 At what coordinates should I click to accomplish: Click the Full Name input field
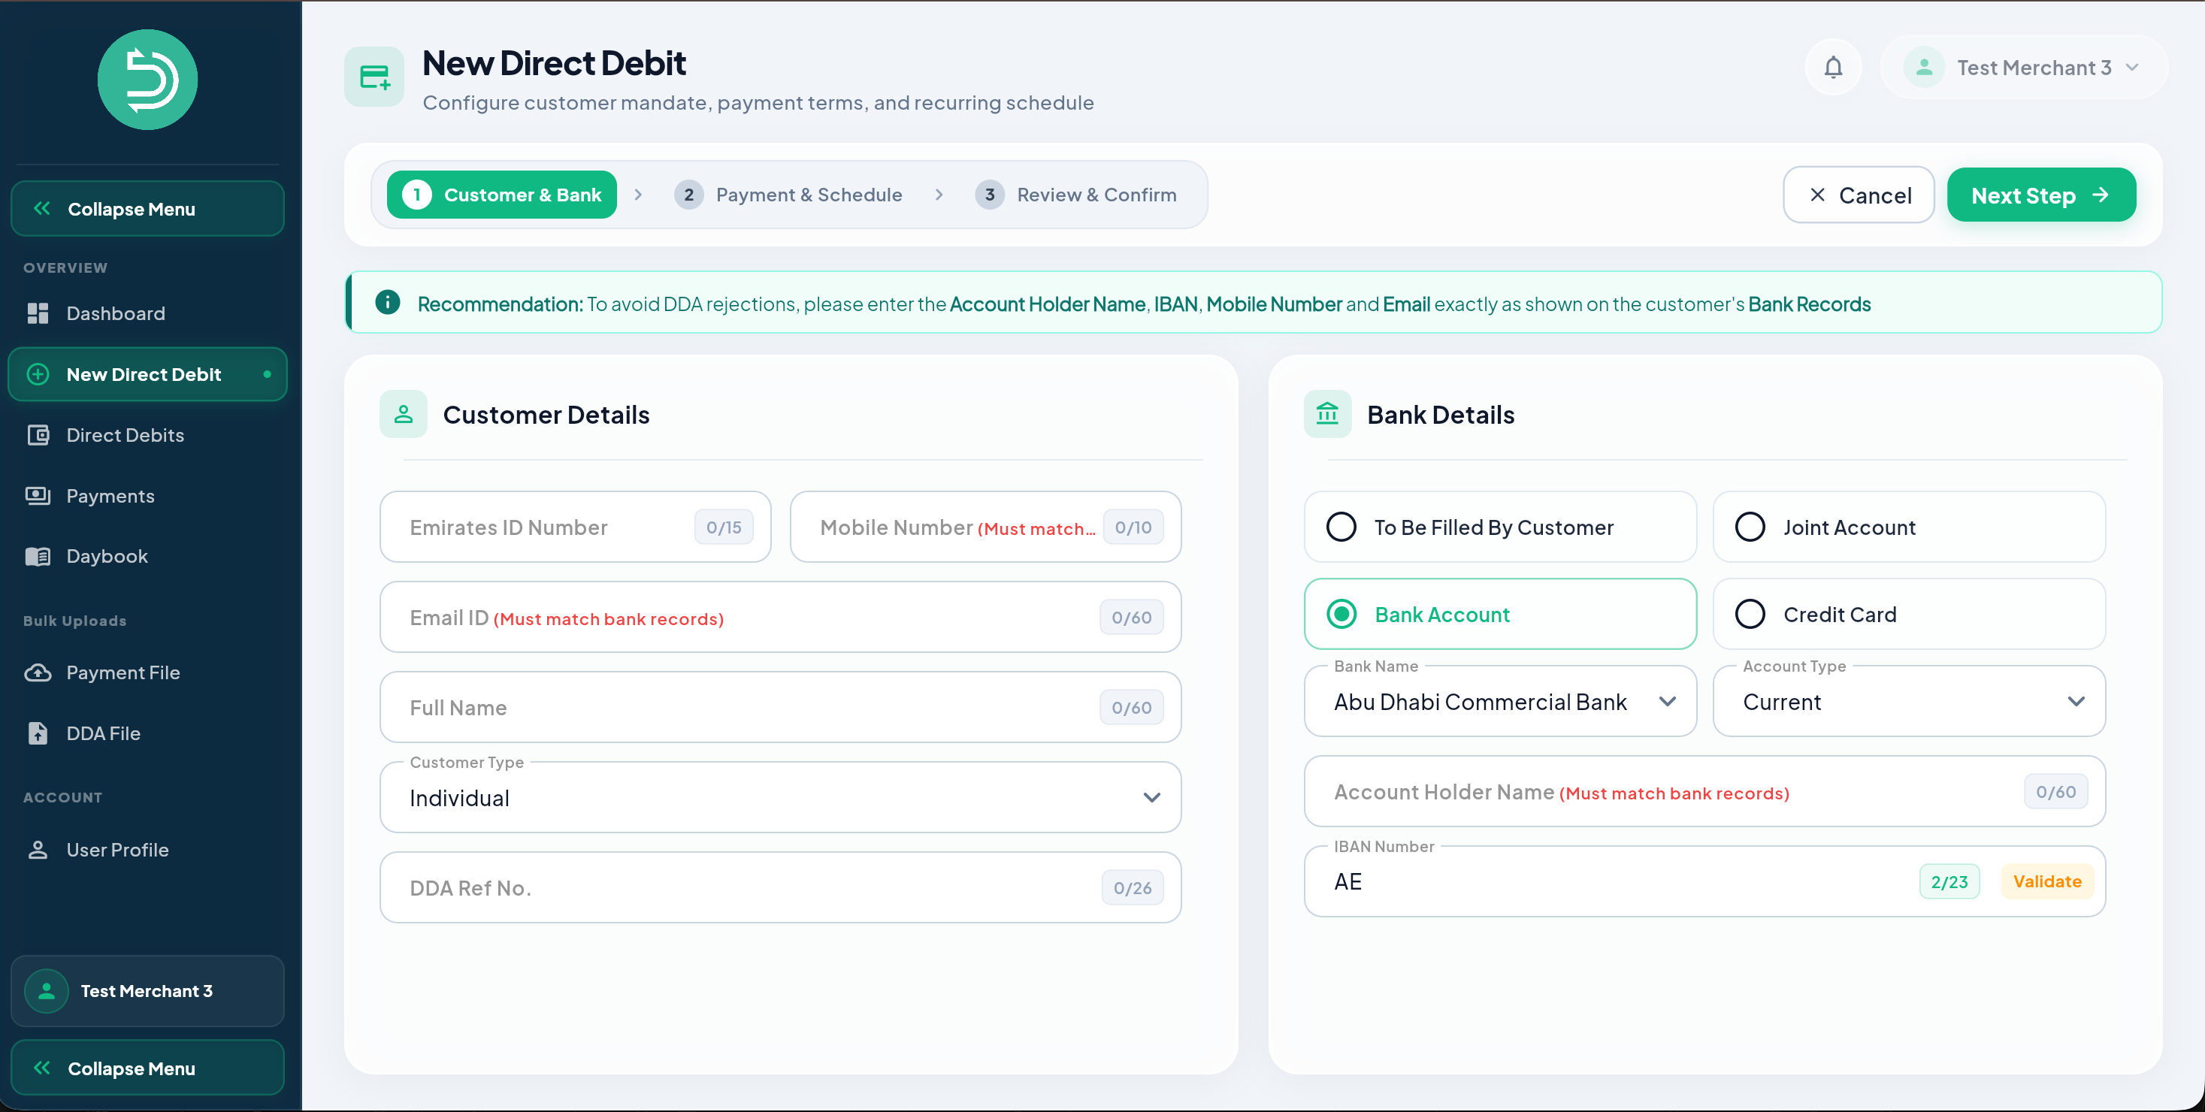point(781,708)
